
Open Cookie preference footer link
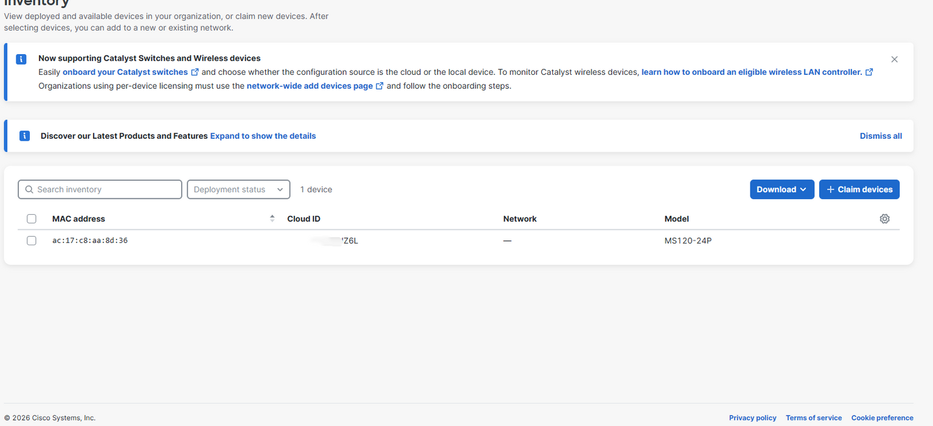click(x=882, y=417)
